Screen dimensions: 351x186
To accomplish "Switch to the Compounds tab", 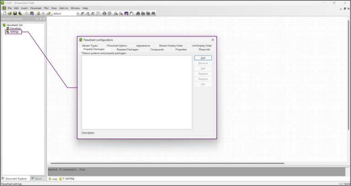I will 157,50.
